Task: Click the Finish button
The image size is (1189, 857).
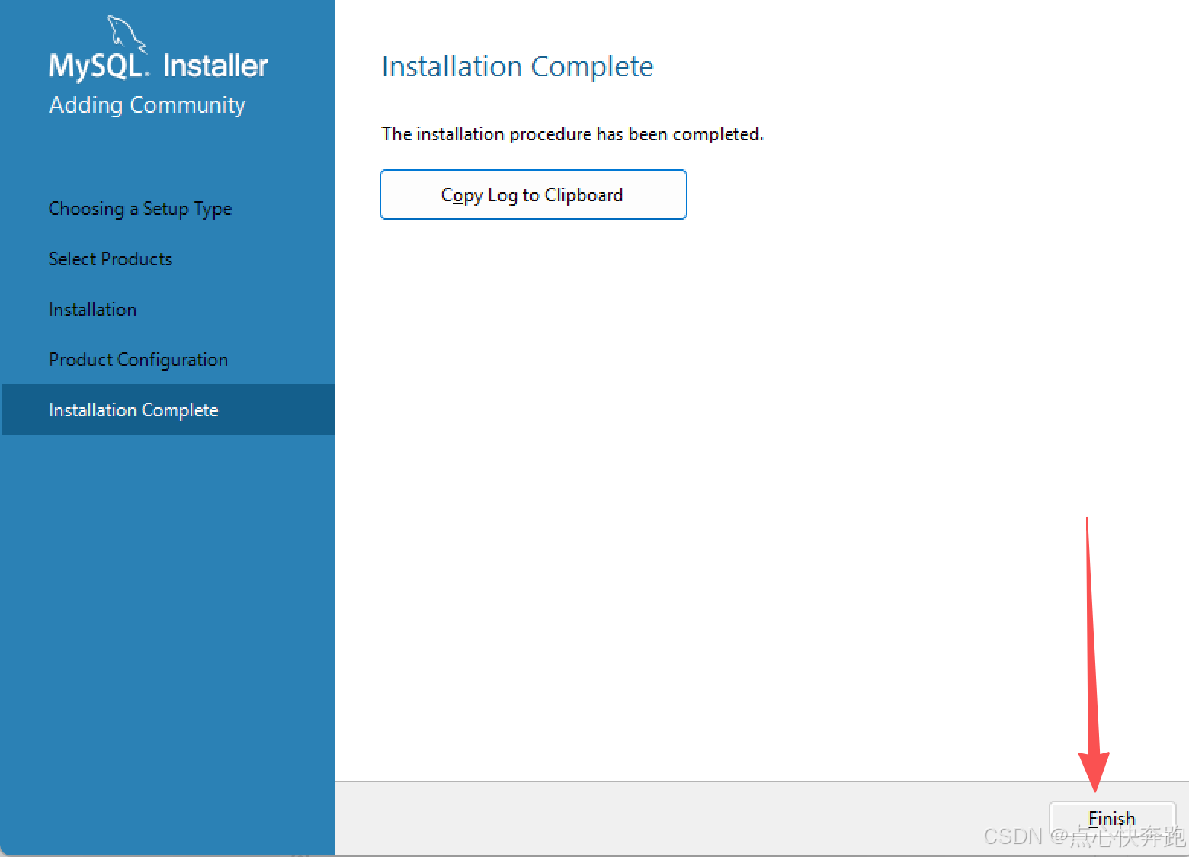Action: click(1112, 820)
